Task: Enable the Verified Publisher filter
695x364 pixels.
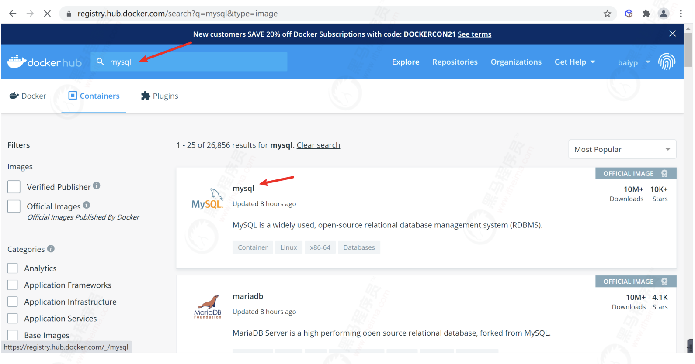Action: coord(14,187)
